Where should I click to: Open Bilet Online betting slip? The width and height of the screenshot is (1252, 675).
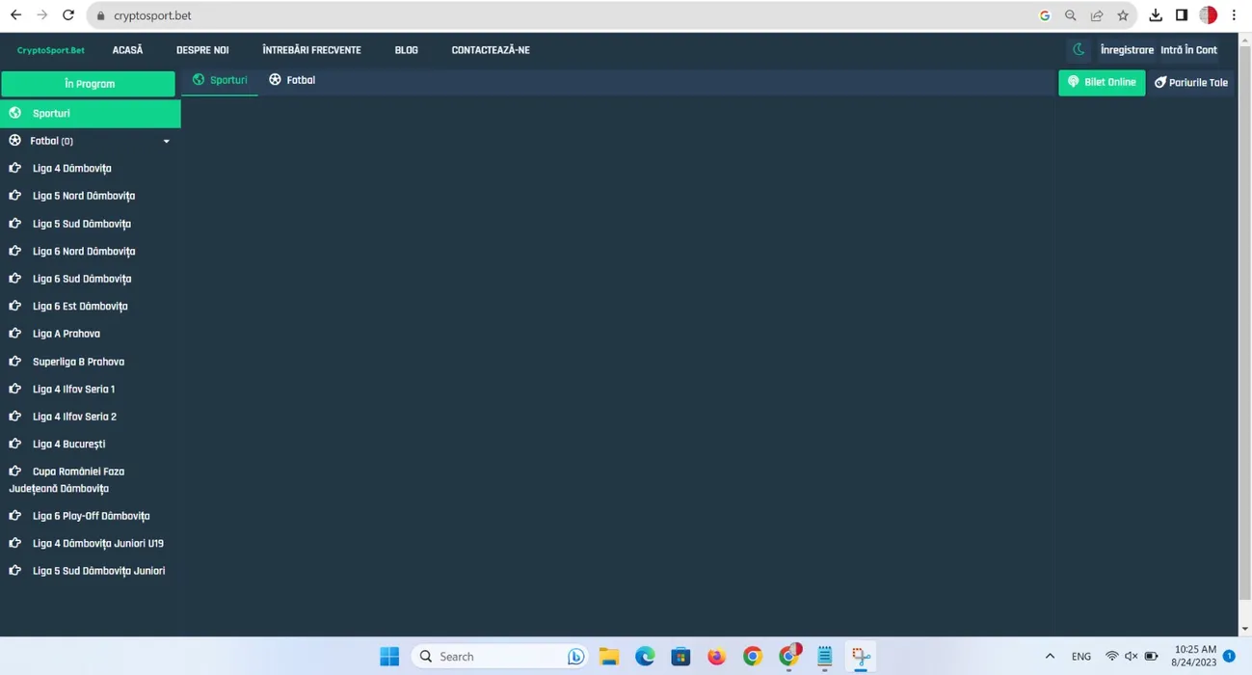click(x=1102, y=83)
